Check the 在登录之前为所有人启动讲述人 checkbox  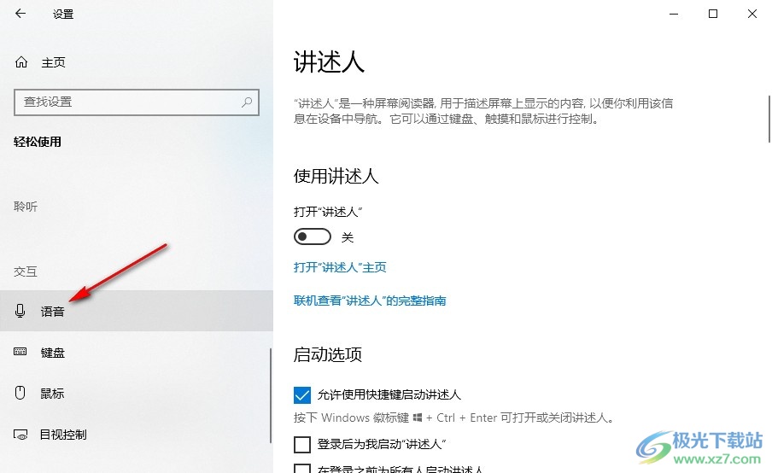301,468
